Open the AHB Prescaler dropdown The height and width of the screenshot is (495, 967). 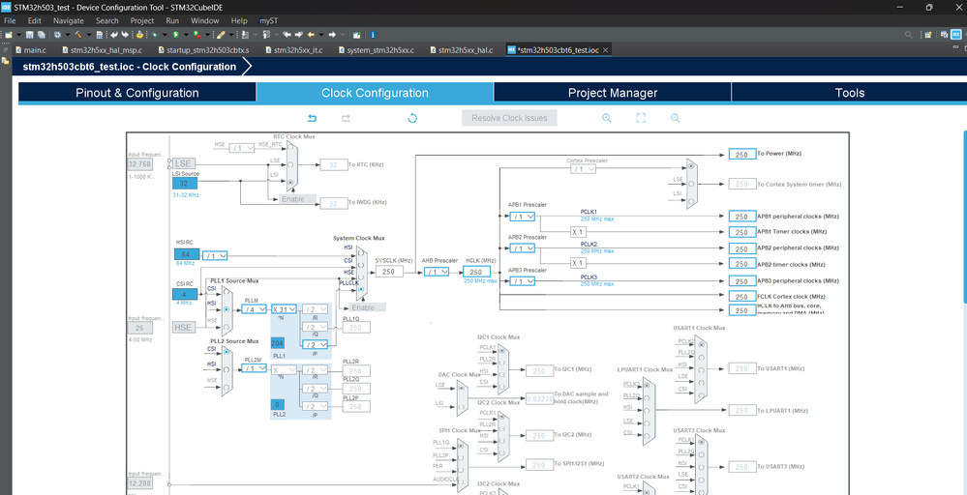click(x=437, y=272)
